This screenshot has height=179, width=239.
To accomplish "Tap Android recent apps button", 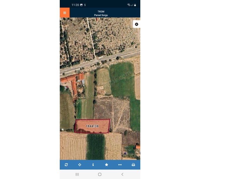I will [x=77, y=174].
